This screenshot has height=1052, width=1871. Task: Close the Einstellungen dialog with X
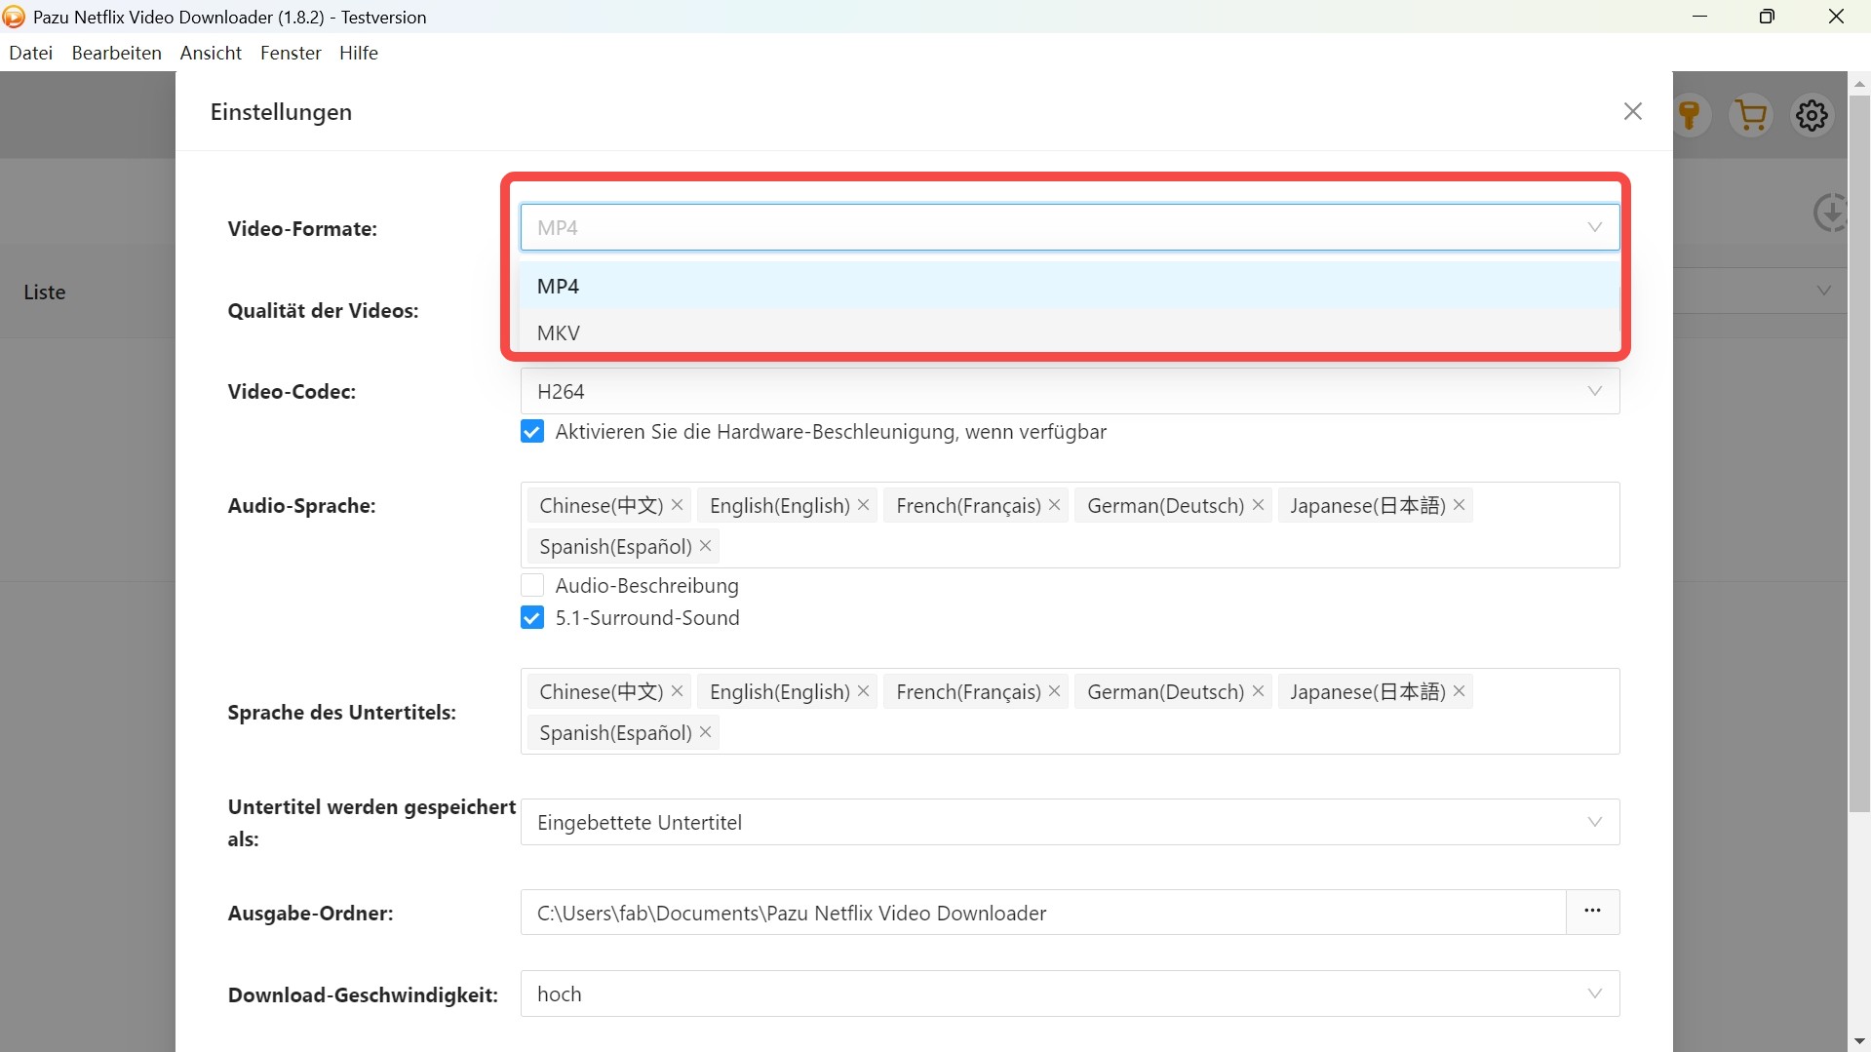click(1633, 112)
